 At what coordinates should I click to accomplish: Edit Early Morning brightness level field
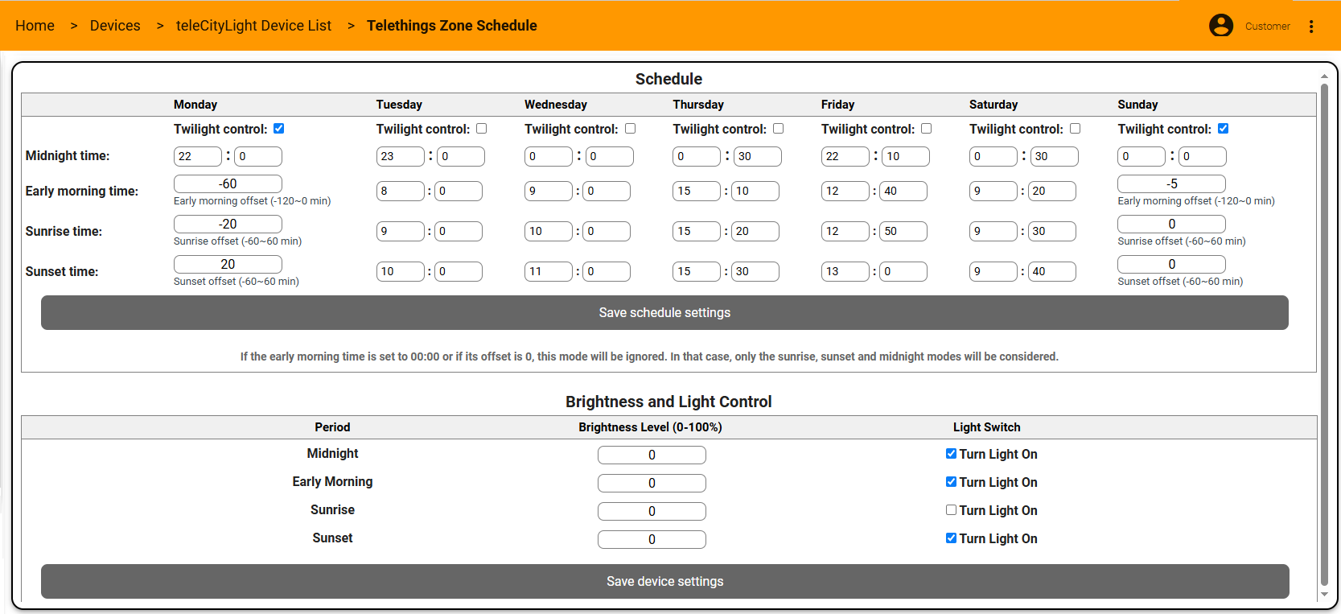pos(652,483)
